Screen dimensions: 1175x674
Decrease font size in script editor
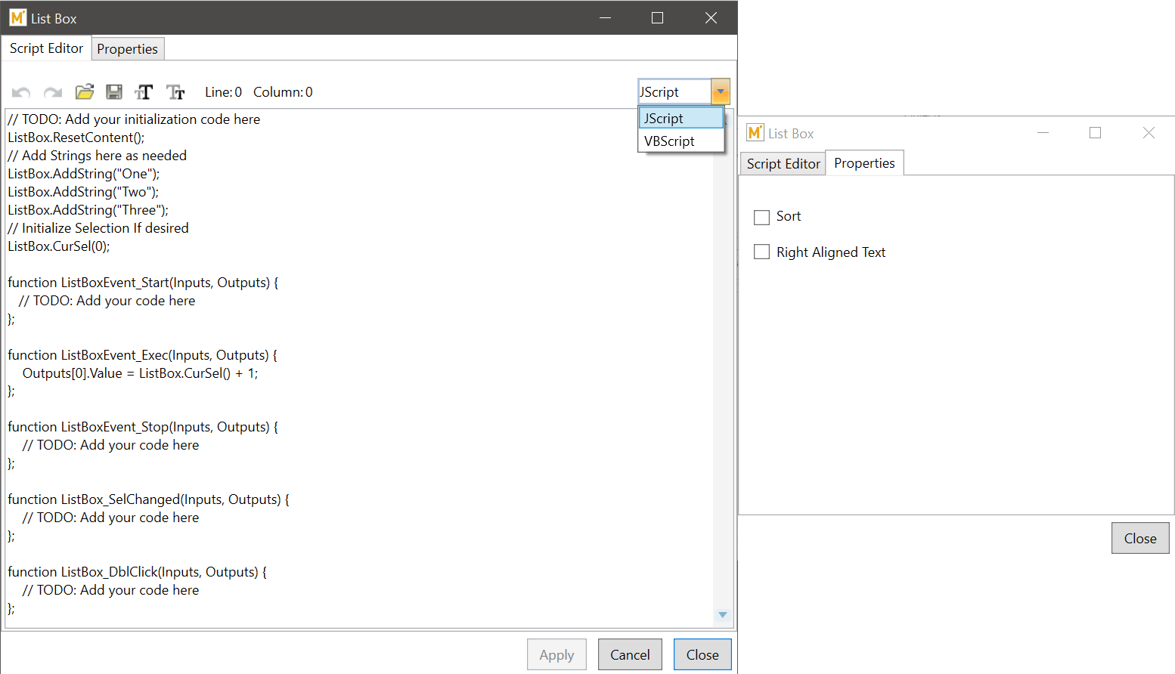[175, 92]
